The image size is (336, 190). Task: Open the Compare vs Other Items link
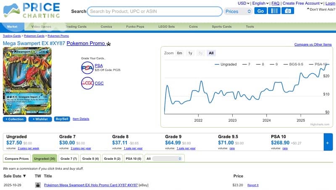[x=312, y=45]
